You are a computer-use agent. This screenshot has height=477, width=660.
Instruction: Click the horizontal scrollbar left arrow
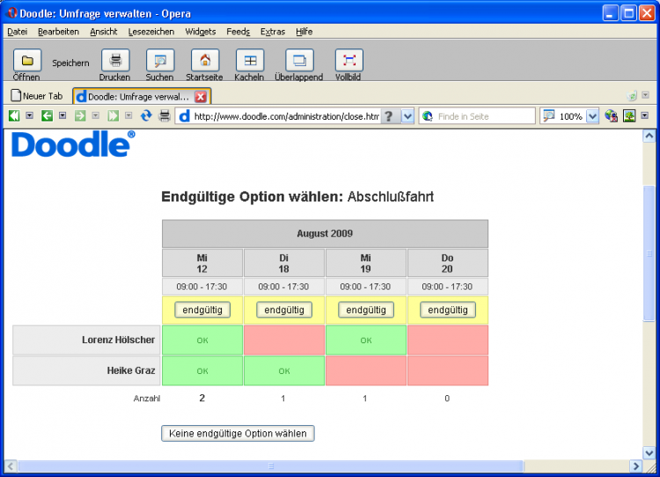[11, 466]
